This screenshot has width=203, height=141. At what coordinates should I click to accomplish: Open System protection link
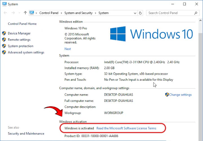click(21, 46)
